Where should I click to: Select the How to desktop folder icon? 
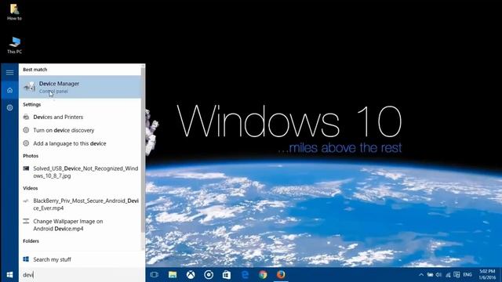point(14,13)
